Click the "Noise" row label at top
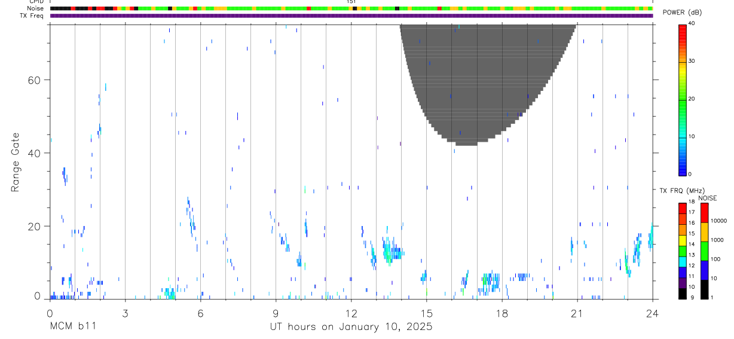The height and width of the screenshot is (339, 734). [35, 8]
